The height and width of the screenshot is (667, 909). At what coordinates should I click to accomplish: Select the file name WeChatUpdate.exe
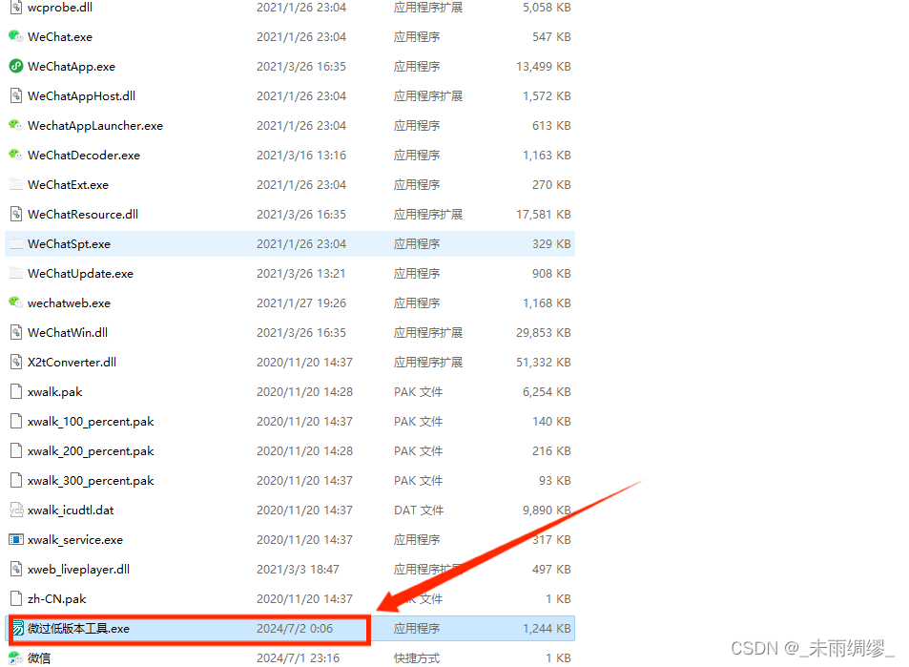click(80, 273)
